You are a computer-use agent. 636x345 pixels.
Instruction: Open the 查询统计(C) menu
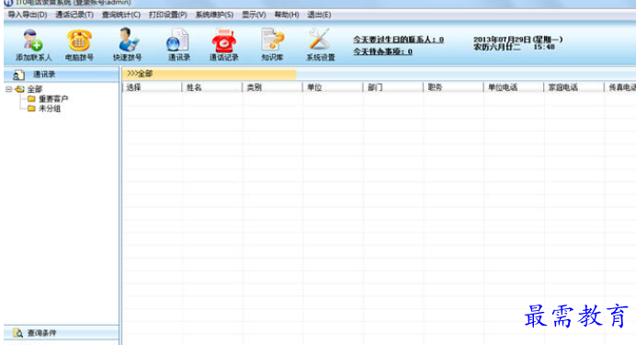tap(121, 15)
